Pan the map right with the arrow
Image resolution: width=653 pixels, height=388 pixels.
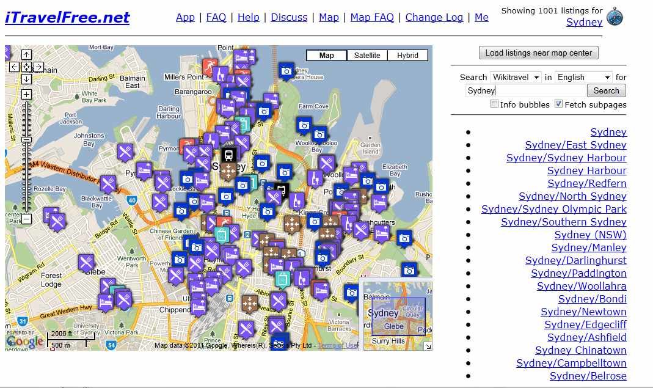tap(38, 67)
